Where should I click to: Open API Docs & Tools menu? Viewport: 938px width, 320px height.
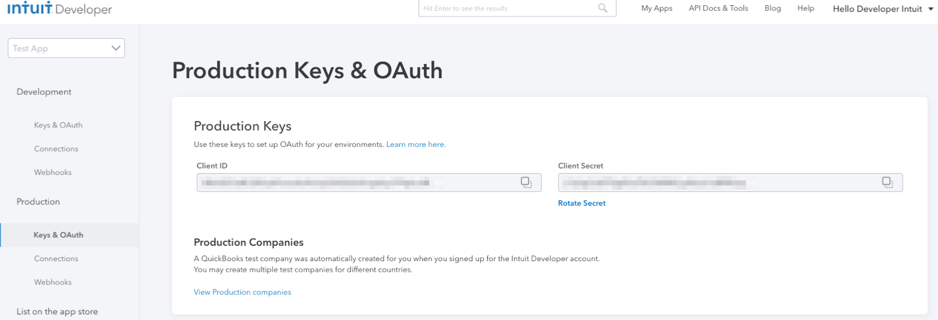point(719,8)
